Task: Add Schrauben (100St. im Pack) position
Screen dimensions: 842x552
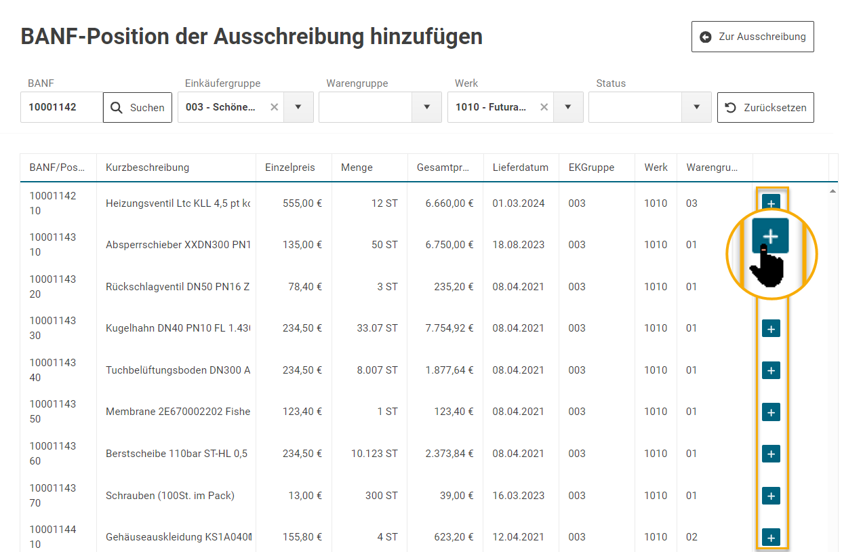Action: click(x=771, y=496)
